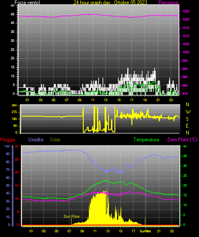The width and height of the screenshot is (199, 237).
Task: Click the Dew Point (°C) legend label
Action: (x=182, y=140)
